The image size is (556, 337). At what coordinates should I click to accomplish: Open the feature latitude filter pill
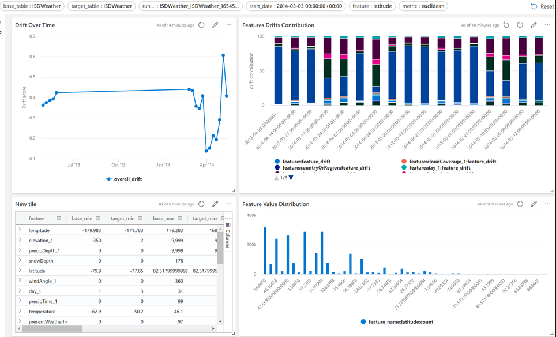pyautogui.click(x=373, y=6)
